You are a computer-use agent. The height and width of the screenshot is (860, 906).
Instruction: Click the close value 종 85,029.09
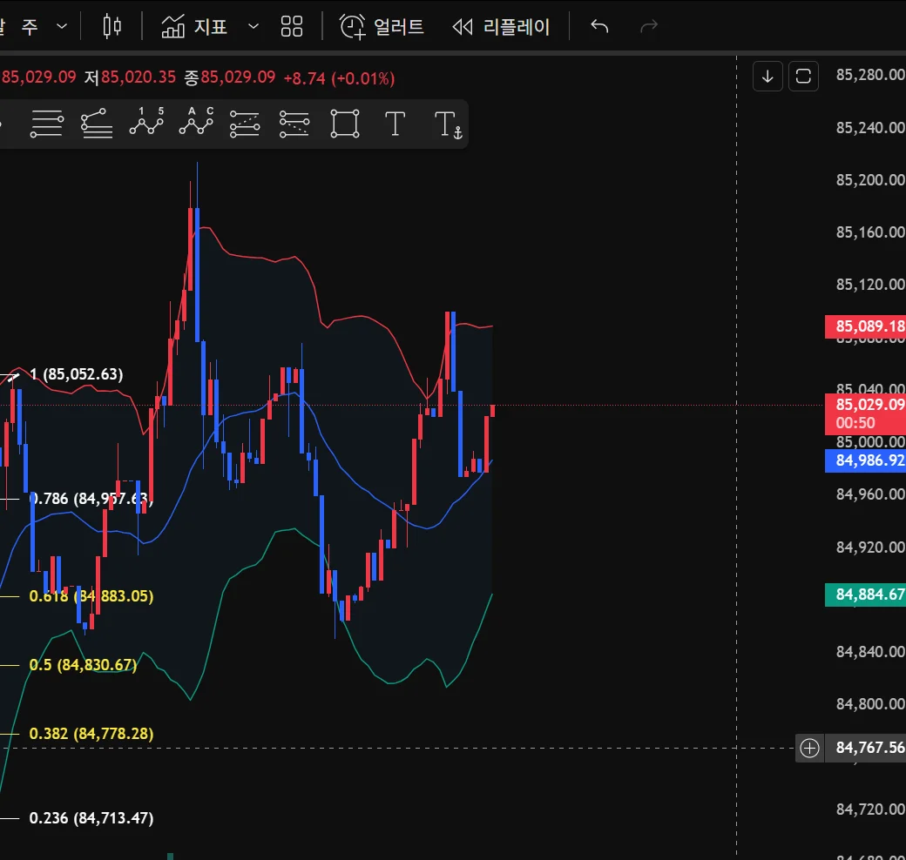(229, 77)
